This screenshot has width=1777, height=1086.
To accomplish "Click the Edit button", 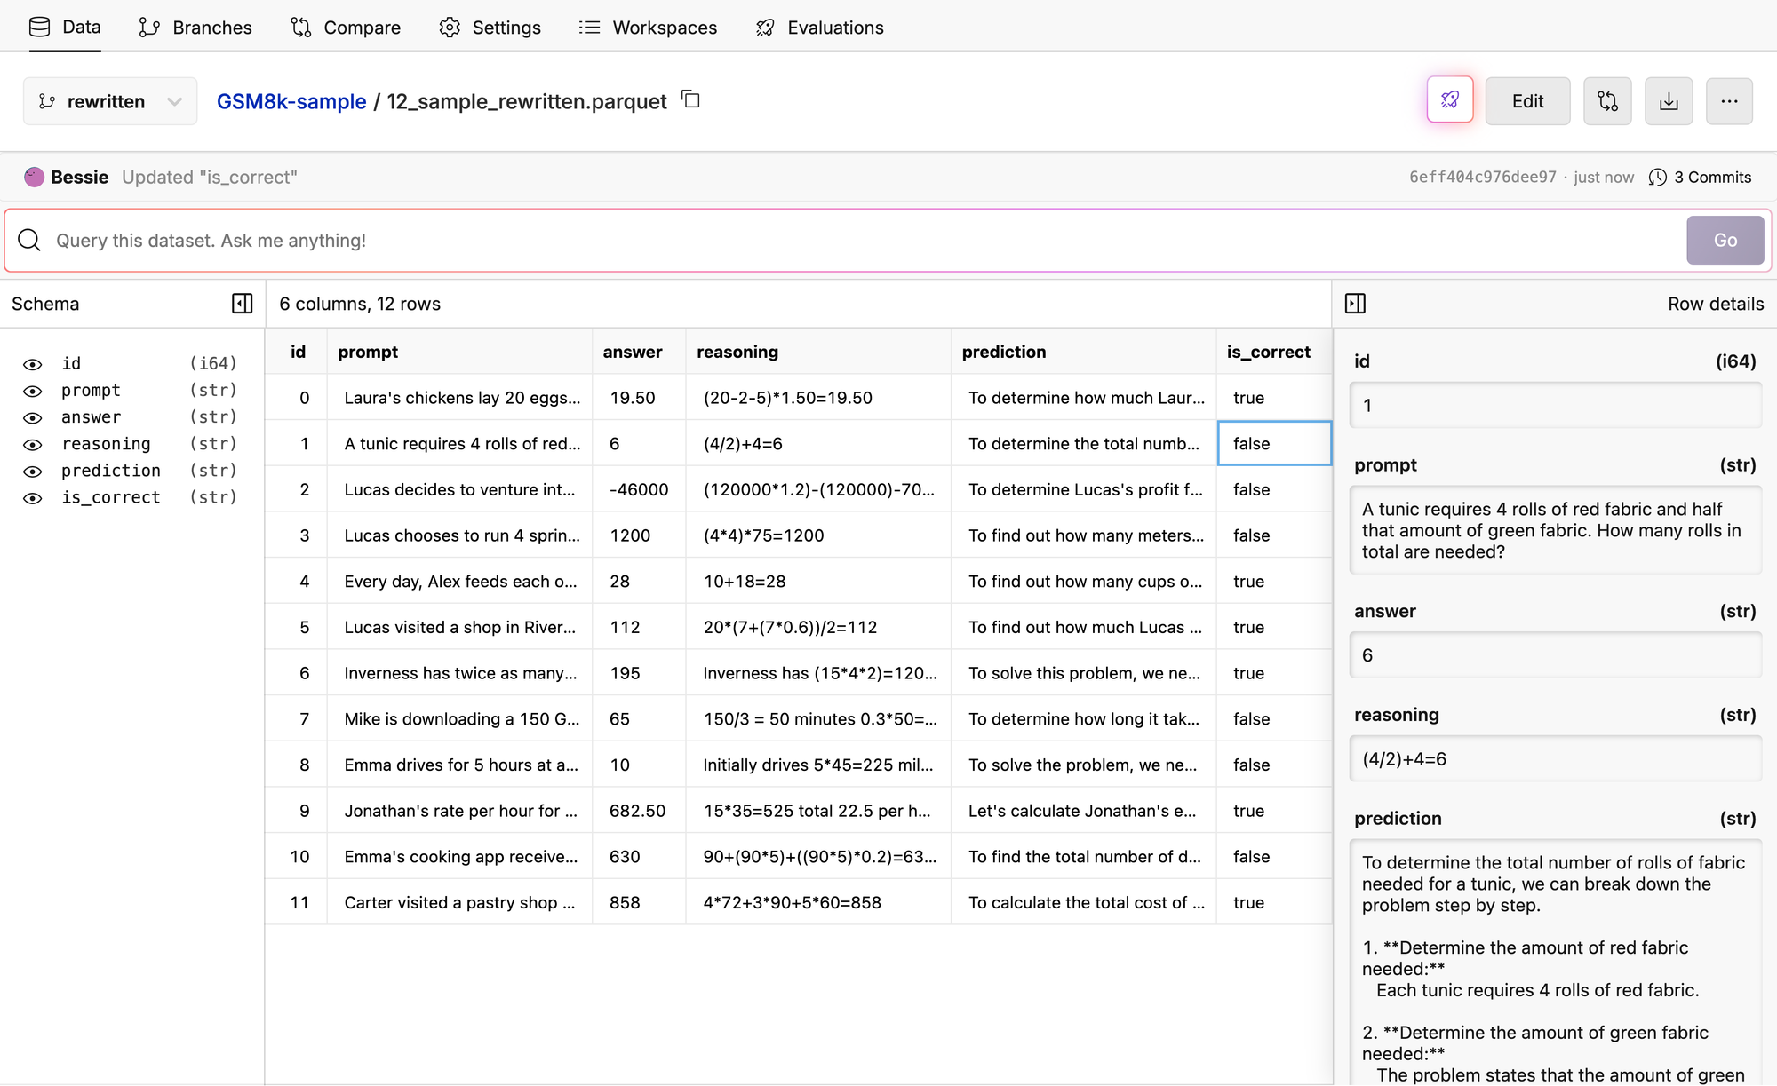I will (x=1527, y=100).
